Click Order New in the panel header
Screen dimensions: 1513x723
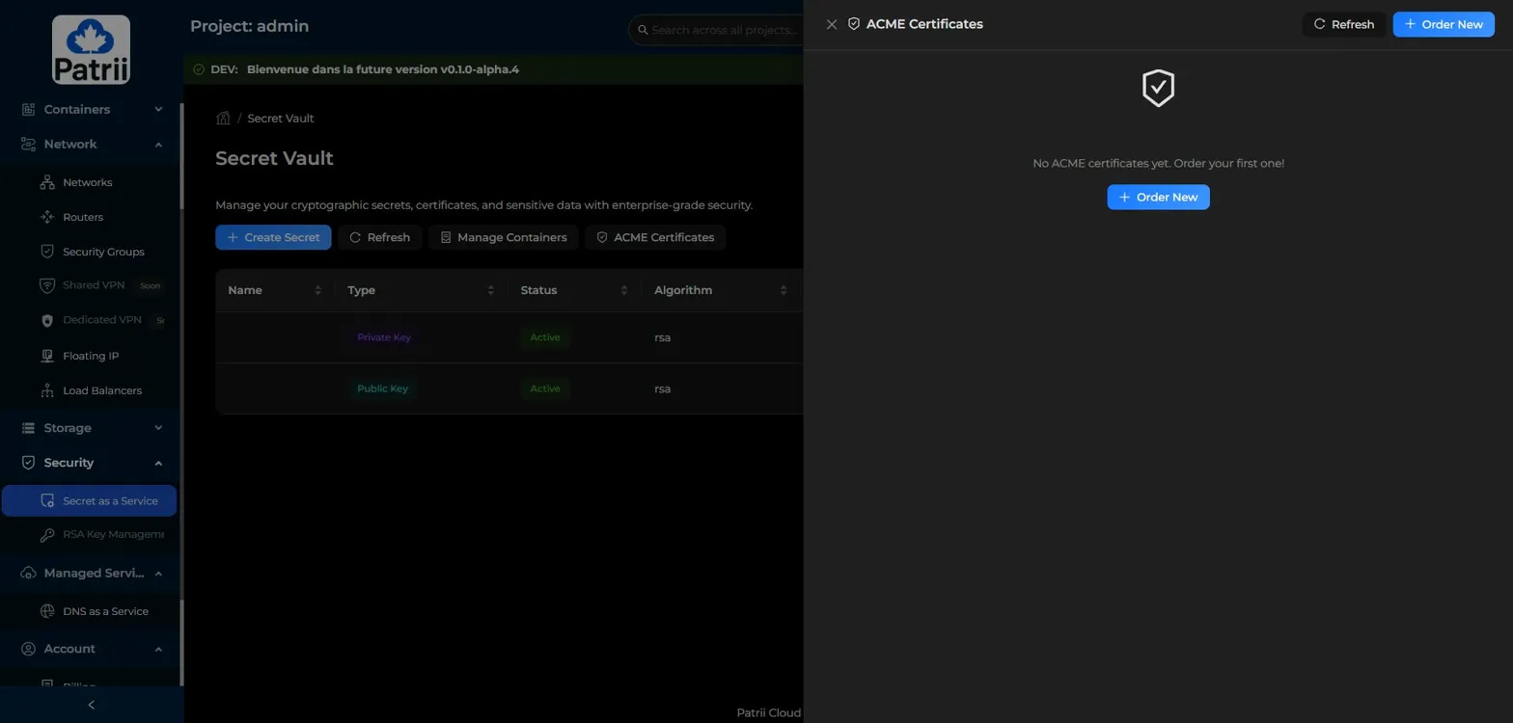(x=1444, y=24)
